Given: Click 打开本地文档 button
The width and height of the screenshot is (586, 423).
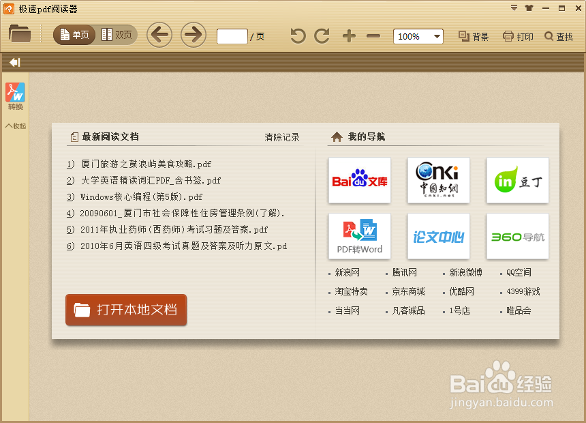Looking at the screenshot, I should click(126, 310).
